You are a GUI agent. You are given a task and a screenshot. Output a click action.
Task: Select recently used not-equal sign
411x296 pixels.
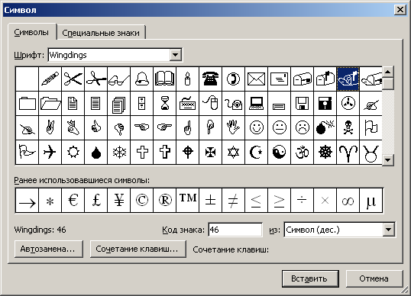234,201
